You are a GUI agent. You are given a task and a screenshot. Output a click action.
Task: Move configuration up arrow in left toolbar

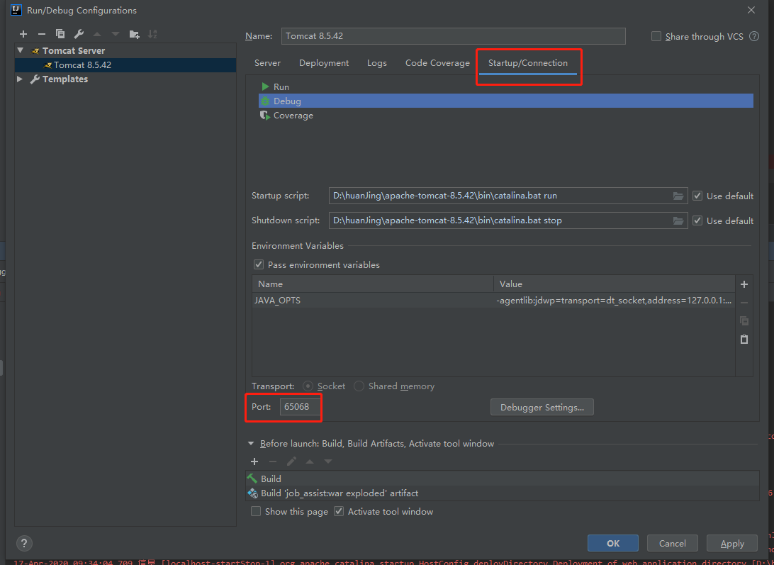[97, 34]
